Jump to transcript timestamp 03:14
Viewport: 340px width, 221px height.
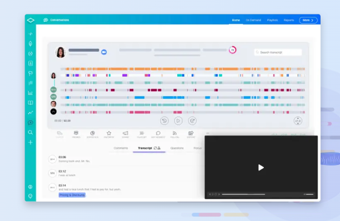pyautogui.click(x=62, y=185)
